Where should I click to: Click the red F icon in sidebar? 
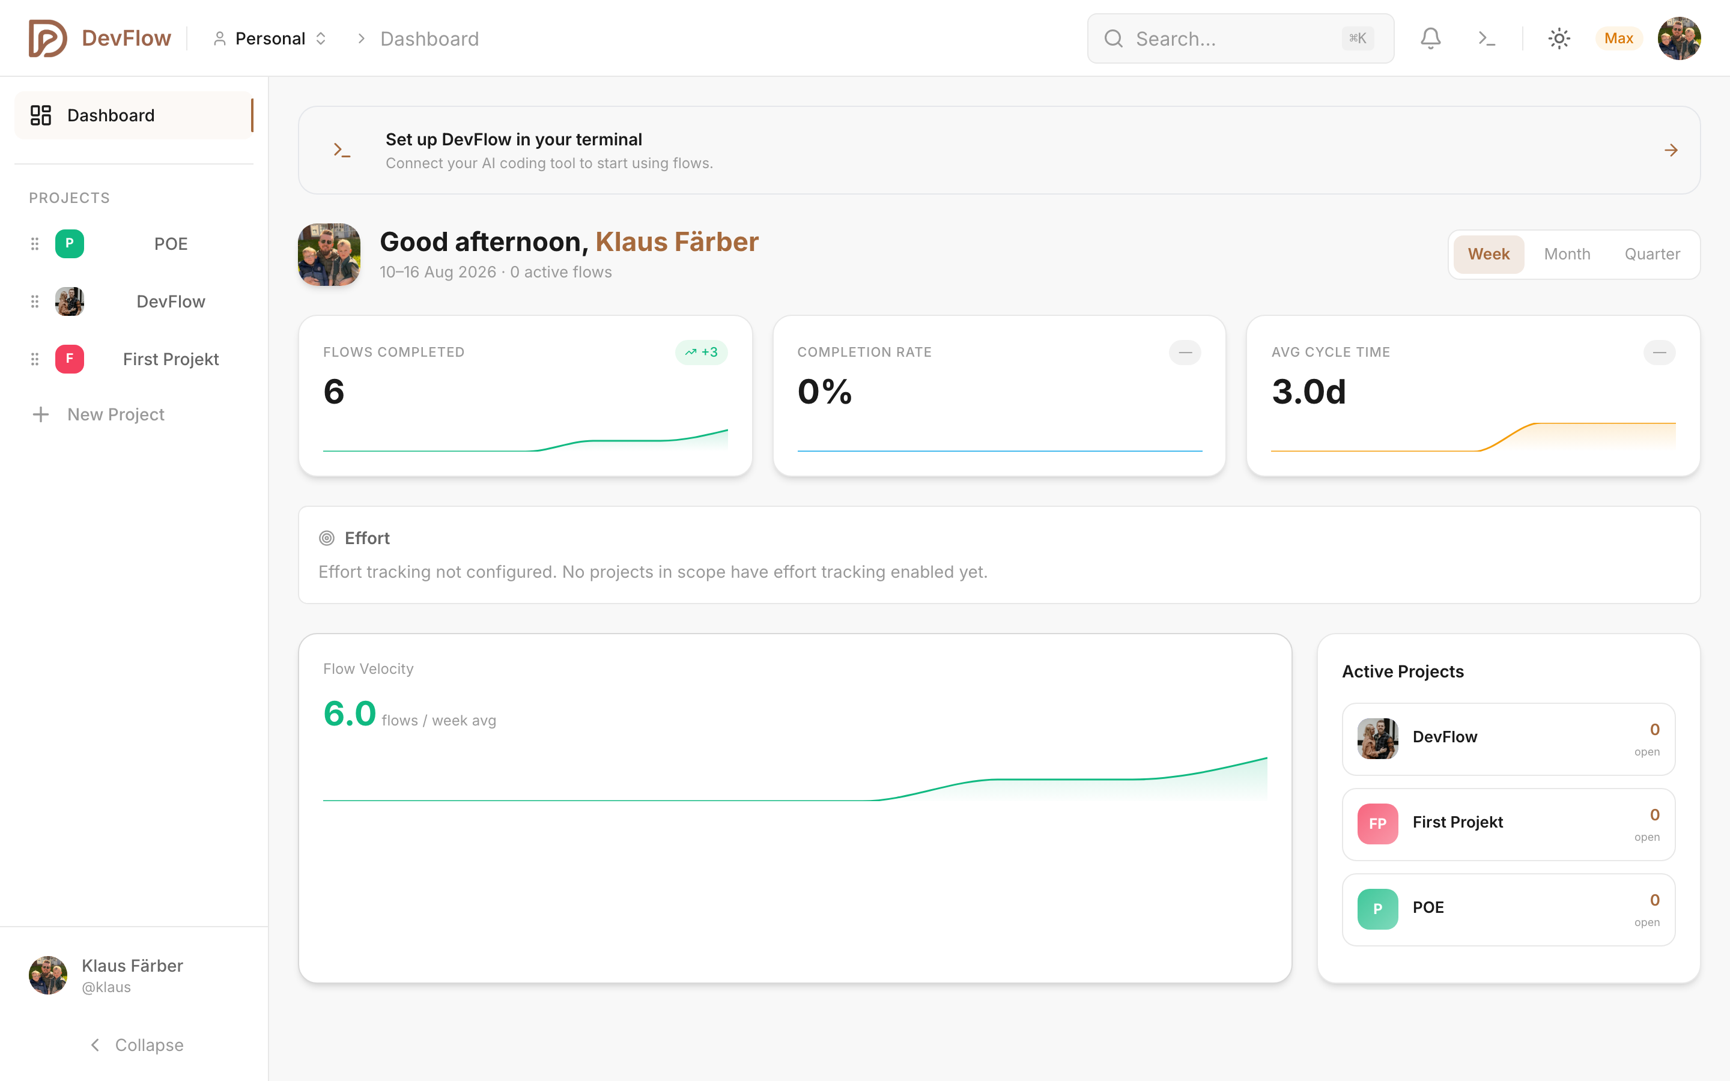(x=69, y=359)
